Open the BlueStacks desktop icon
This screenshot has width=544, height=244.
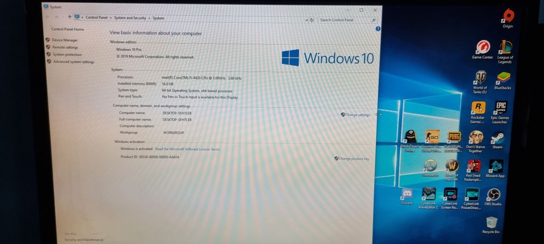click(x=503, y=81)
